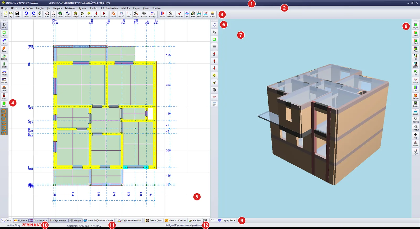The height and width of the screenshot is (229, 420).
Task: Click the Özellik properties icon
Action: click(x=416, y=65)
